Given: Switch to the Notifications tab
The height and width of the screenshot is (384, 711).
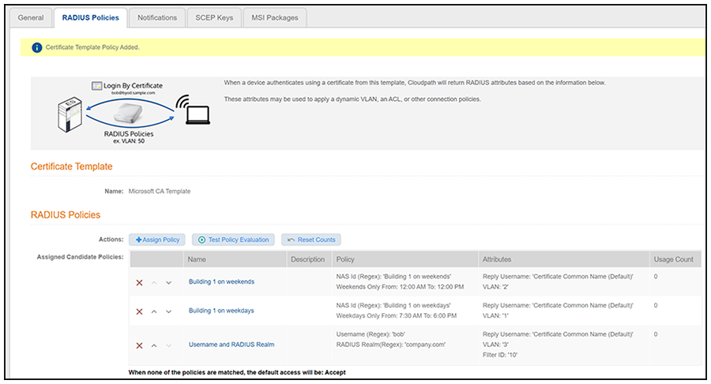Looking at the screenshot, I should (x=157, y=17).
